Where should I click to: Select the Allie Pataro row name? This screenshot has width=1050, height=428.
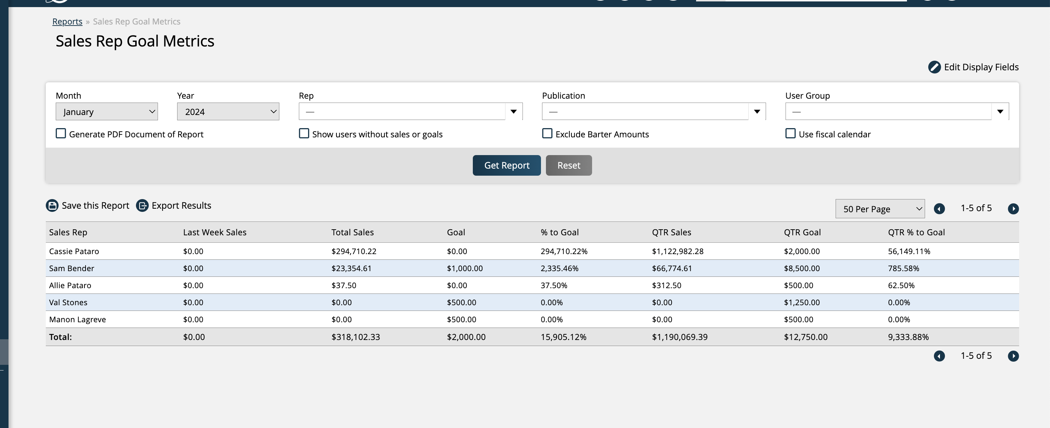(70, 286)
